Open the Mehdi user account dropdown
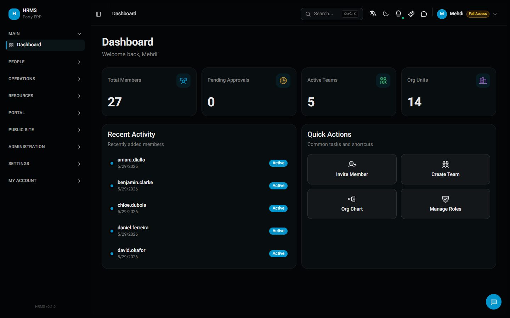Screen dimensions: 510x318 coord(467,14)
